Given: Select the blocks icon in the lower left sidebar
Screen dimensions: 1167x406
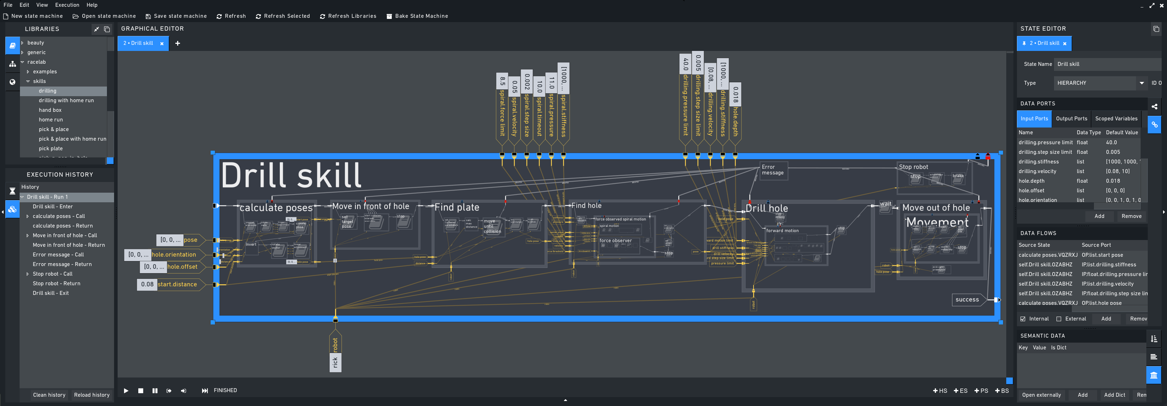Looking at the screenshot, I should (12, 209).
